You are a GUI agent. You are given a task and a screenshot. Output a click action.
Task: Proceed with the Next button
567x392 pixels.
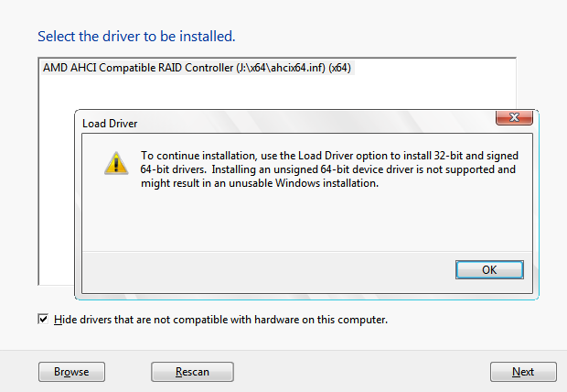tap(523, 372)
